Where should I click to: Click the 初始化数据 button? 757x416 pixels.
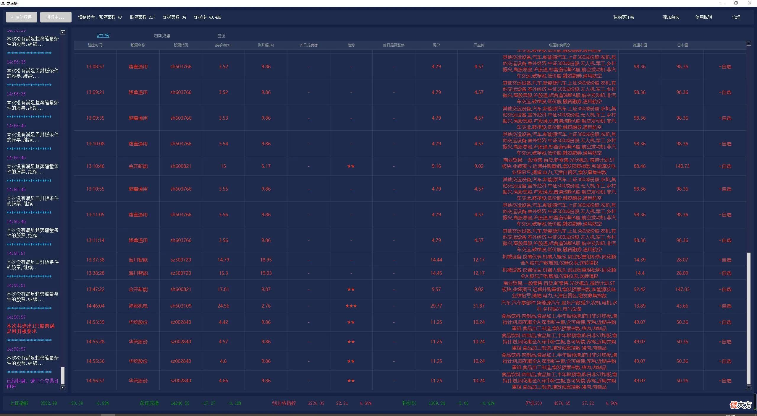pyautogui.click(x=21, y=17)
